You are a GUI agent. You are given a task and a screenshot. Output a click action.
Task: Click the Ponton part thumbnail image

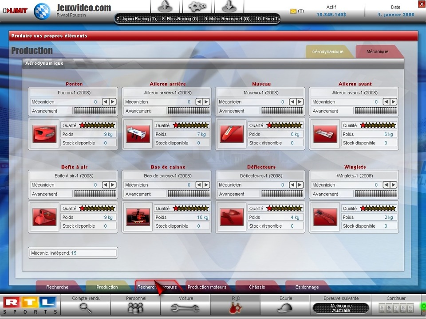click(x=44, y=134)
